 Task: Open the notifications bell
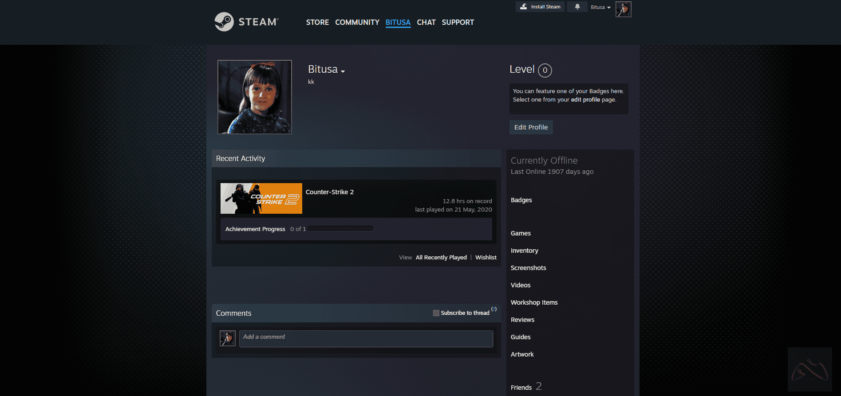click(x=577, y=7)
